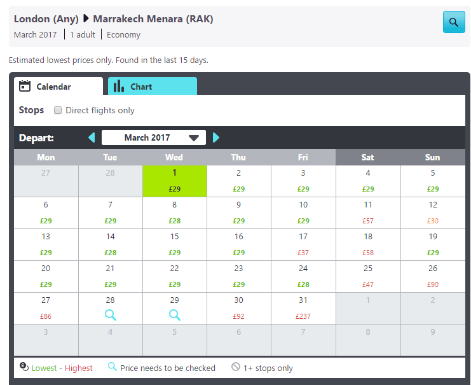
Task: Click the coins icon beside Lowest - Highest
Action: [x=24, y=367]
